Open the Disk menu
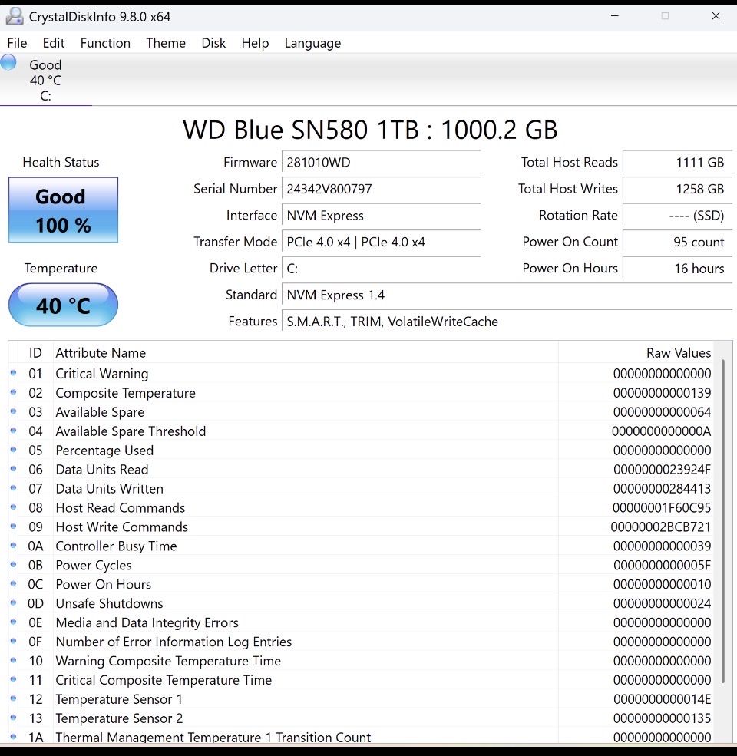Viewport: 737px width, 756px height. [x=213, y=43]
